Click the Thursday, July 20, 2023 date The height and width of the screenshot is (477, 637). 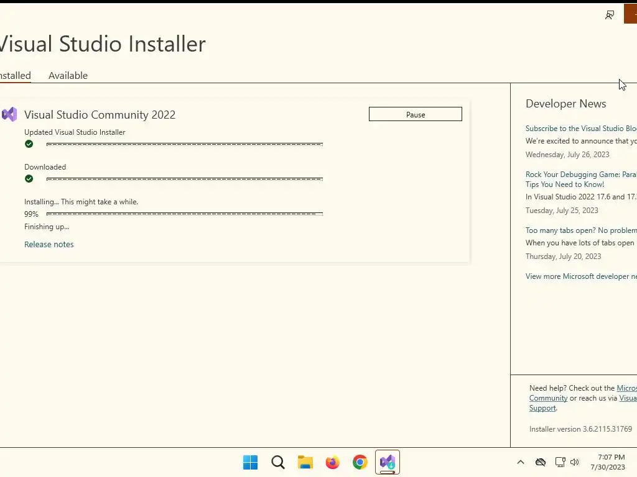(563, 257)
